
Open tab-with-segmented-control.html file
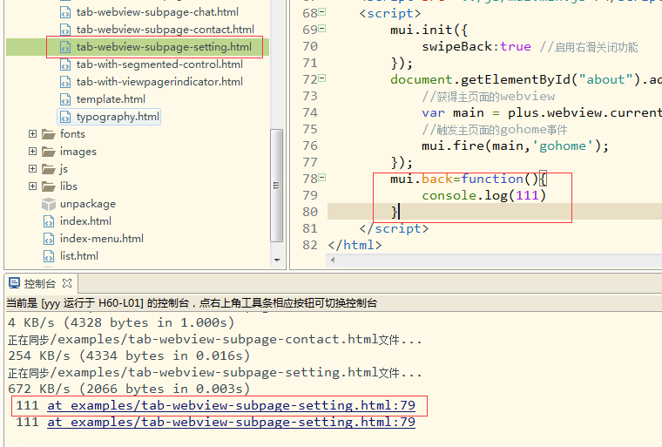pos(159,64)
